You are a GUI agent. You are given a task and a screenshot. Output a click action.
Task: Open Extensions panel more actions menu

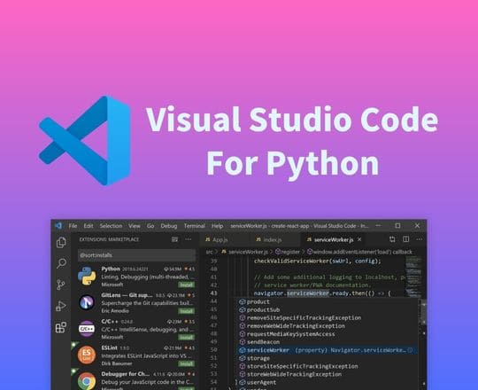click(189, 239)
